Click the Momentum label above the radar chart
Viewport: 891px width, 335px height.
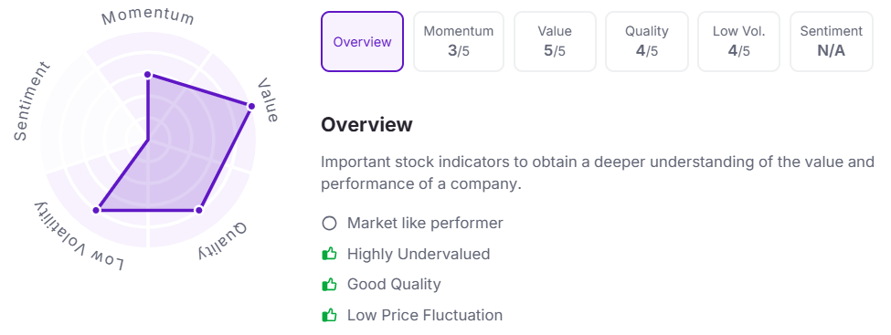tap(148, 17)
